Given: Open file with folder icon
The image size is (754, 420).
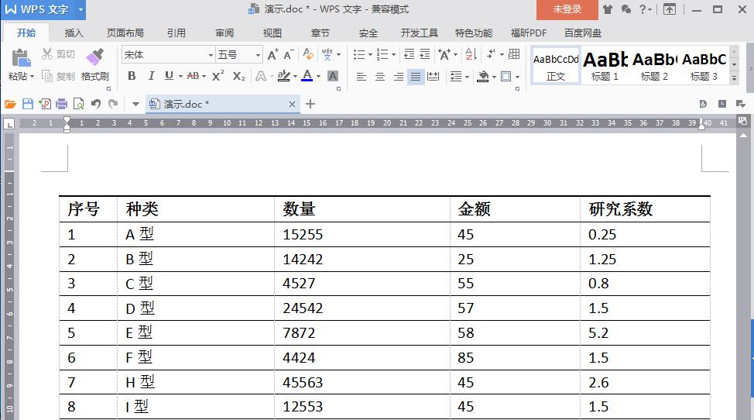Looking at the screenshot, I should [10, 104].
